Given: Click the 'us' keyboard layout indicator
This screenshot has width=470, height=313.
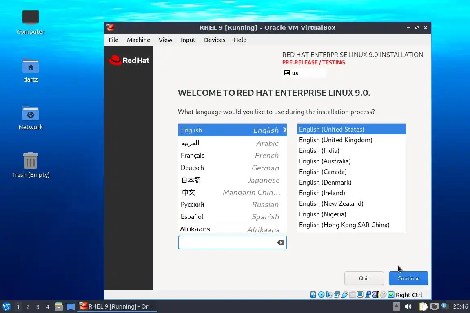Looking at the screenshot, I should click(304, 73).
